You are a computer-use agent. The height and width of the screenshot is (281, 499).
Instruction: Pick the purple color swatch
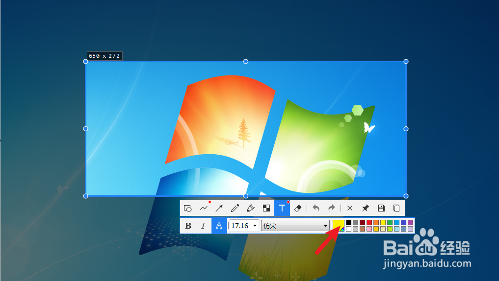(411, 223)
